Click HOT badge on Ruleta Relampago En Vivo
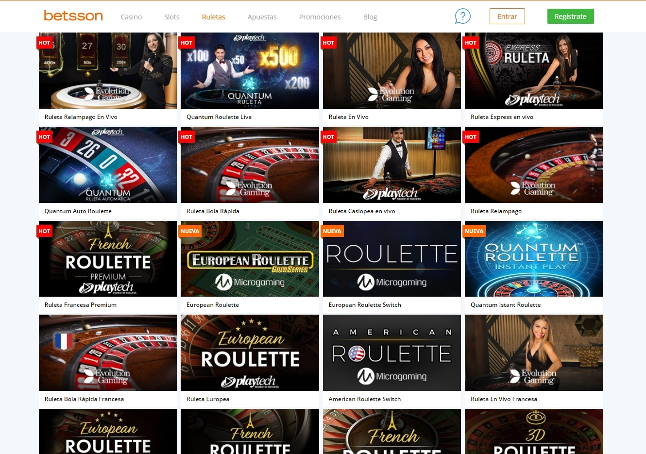Image resolution: width=646 pixels, height=454 pixels. coord(45,43)
